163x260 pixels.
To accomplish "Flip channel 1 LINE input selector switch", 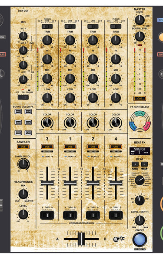I will coord(70,27).
